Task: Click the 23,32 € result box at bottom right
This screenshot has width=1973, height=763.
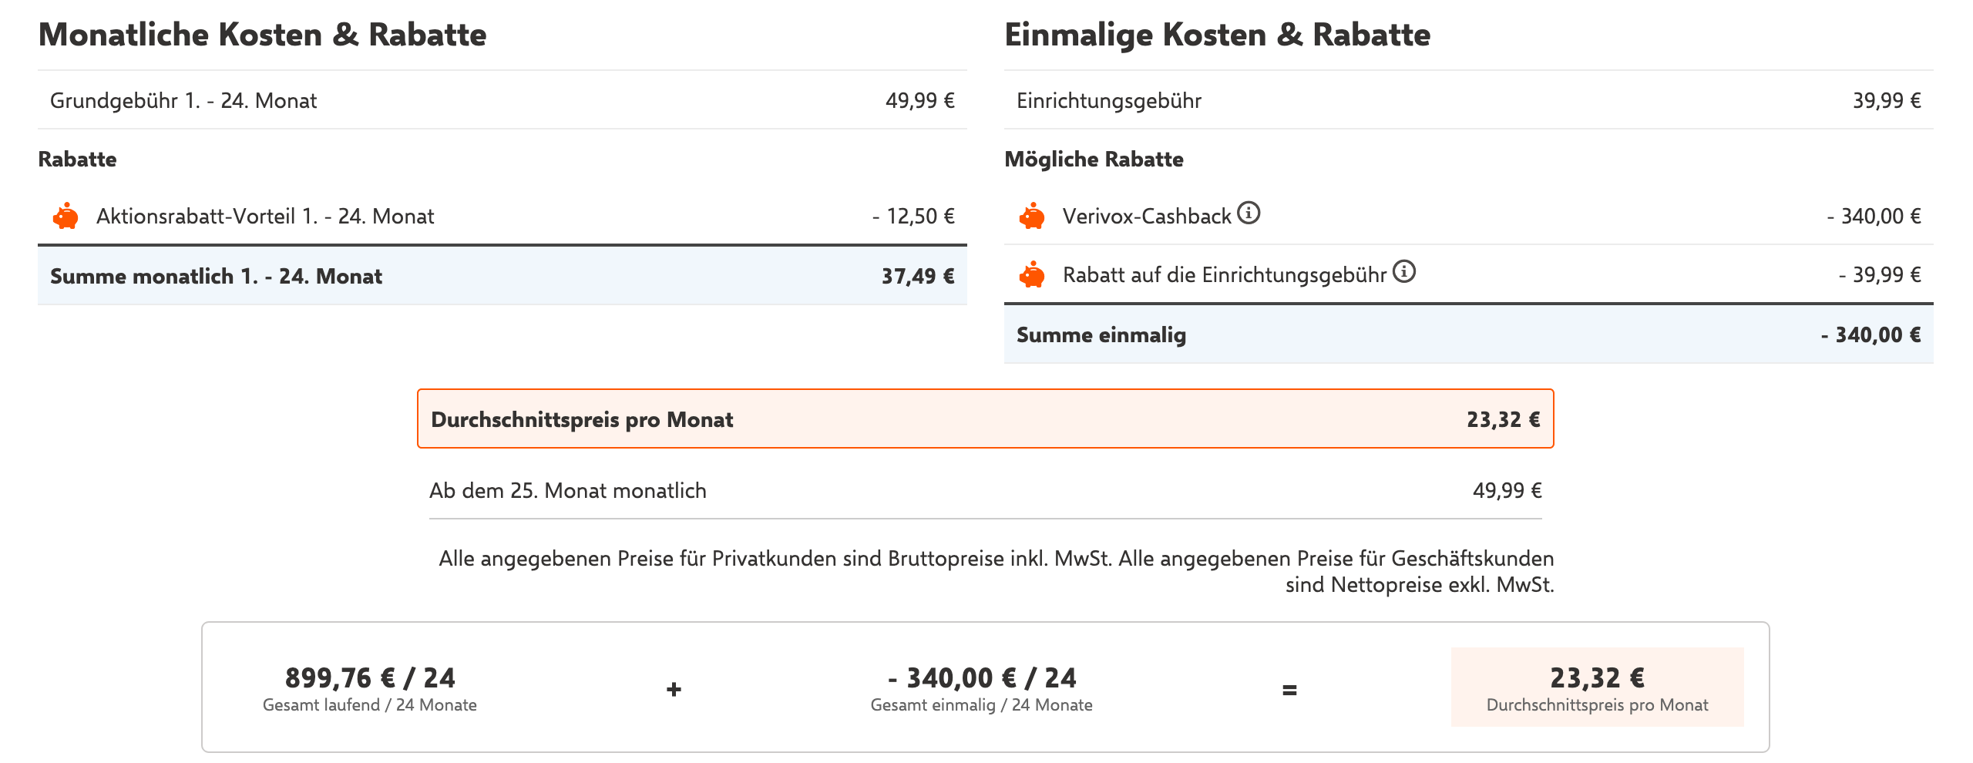Action: pos(1597,687)
